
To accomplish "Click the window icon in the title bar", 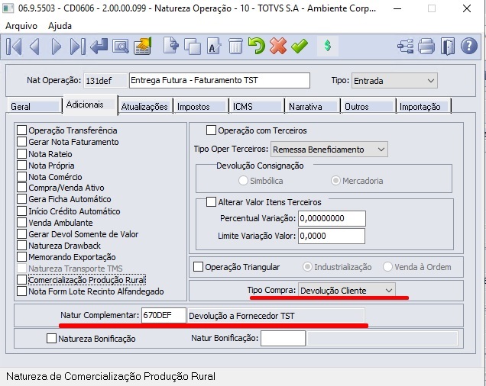I will pos(8,8).
